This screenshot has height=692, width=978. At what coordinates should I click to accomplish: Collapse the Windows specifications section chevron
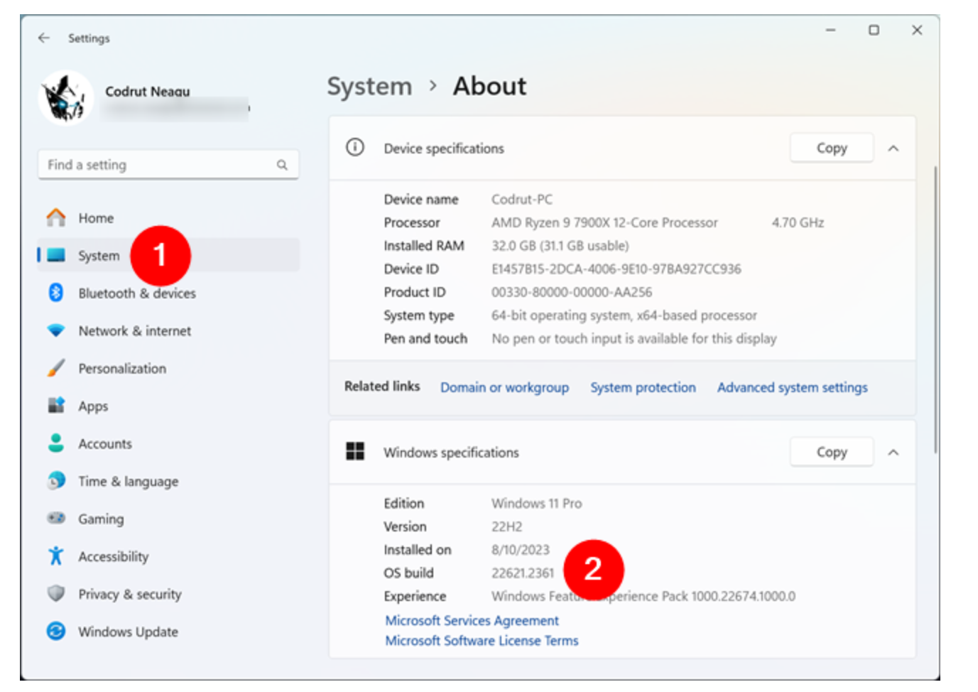pyautogui.click(x=893, y=452)
